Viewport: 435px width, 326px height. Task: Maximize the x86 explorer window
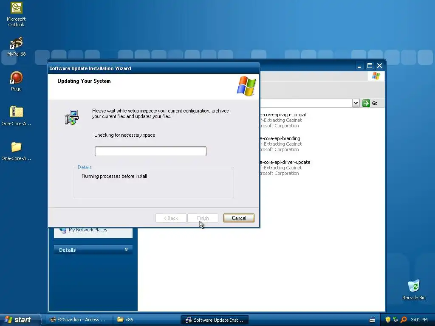point(370,66)
